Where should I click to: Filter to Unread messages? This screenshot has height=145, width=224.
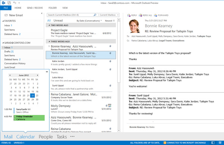[x=58, y=20]
